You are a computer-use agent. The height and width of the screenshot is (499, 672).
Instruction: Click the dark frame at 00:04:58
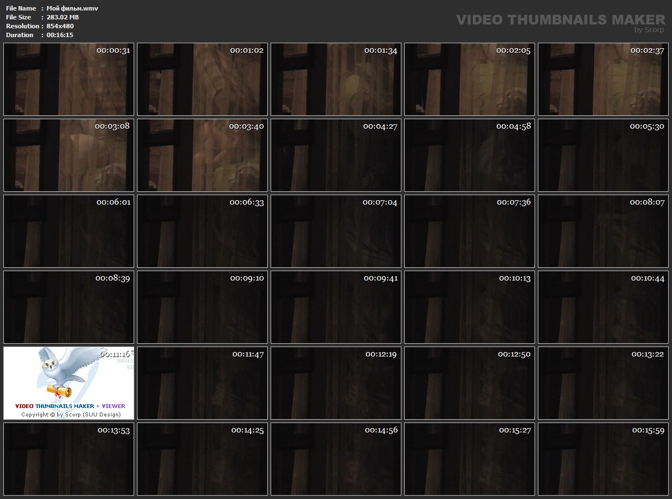(470, 155)
